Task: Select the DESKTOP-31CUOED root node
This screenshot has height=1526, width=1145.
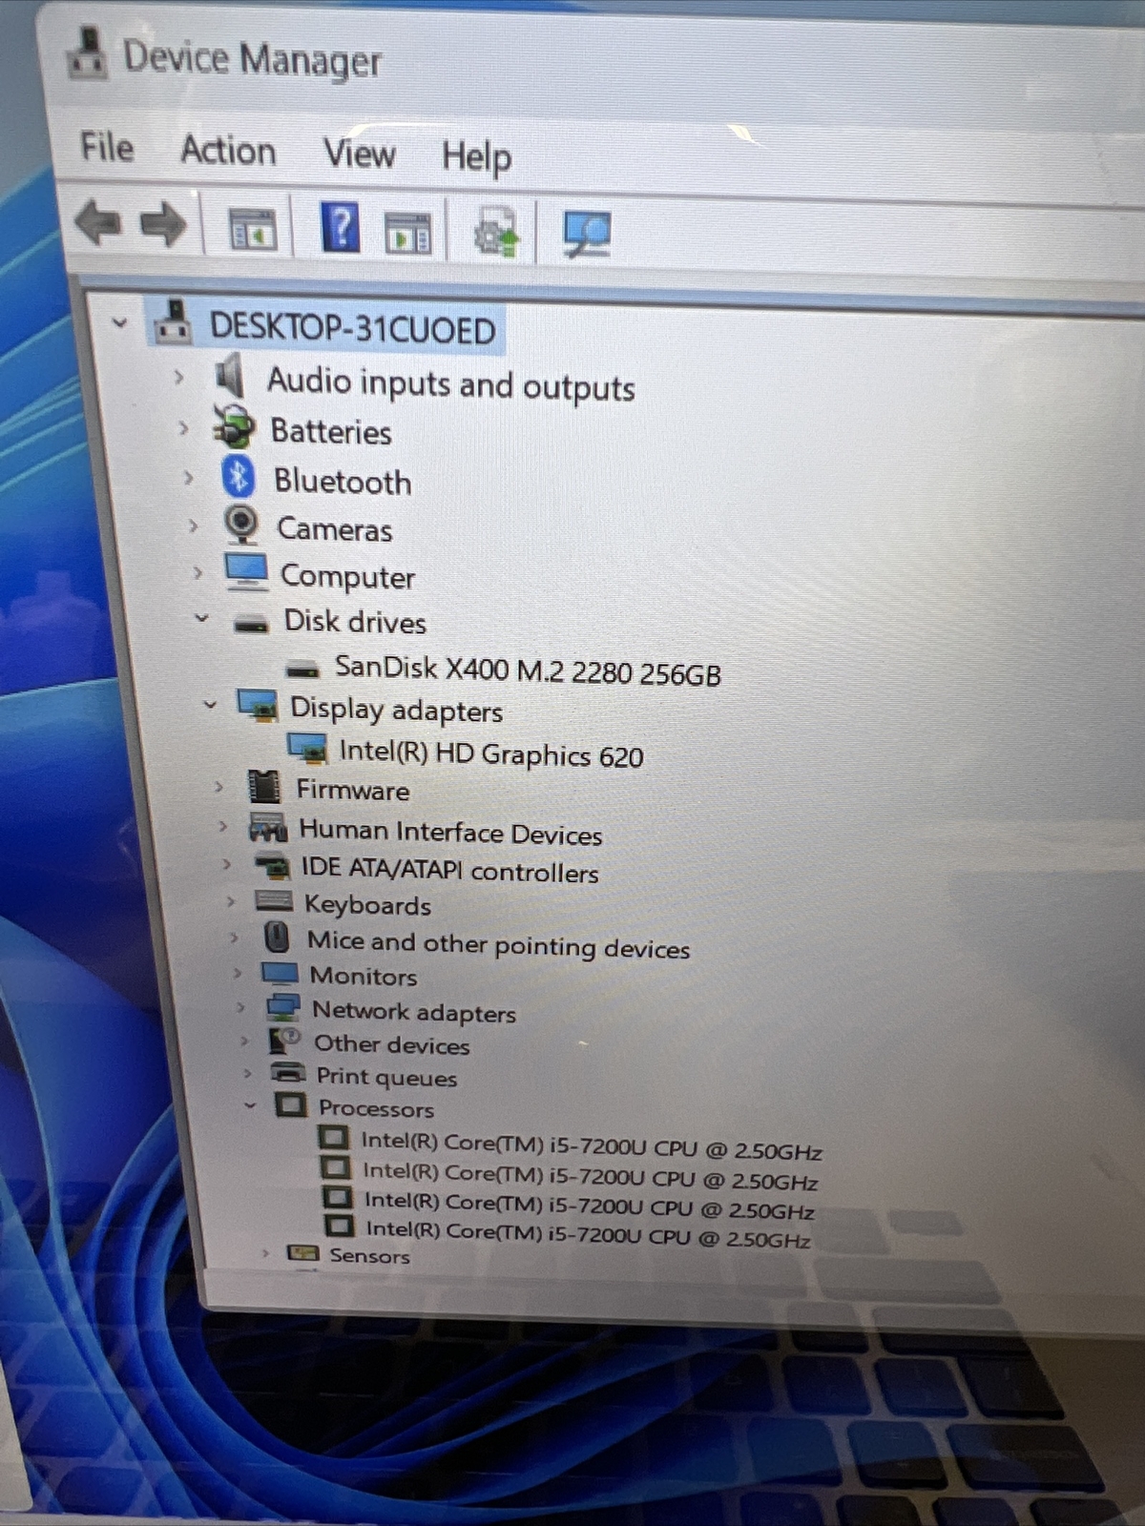Action: pos(352,329)
